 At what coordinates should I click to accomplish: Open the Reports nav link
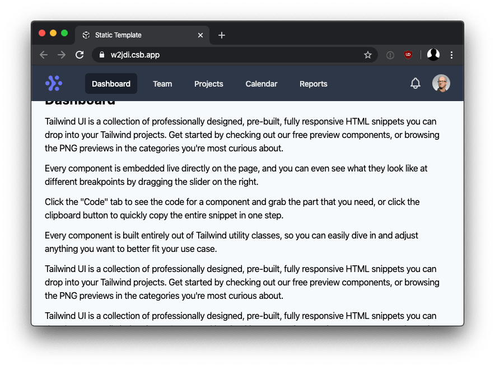313,84
